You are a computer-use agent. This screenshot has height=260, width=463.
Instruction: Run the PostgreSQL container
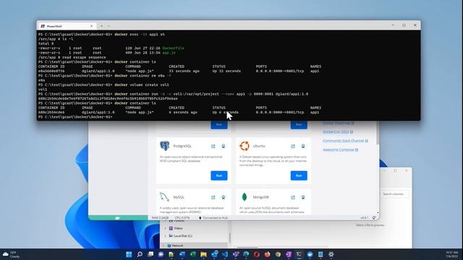coord(219,175)
